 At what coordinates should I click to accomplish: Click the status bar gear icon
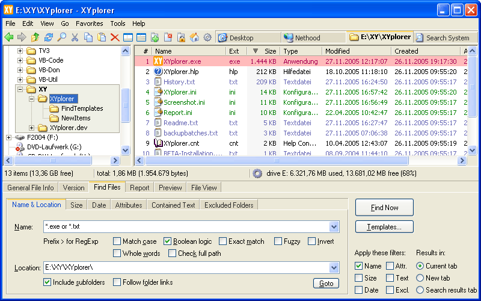pos(257,173)
